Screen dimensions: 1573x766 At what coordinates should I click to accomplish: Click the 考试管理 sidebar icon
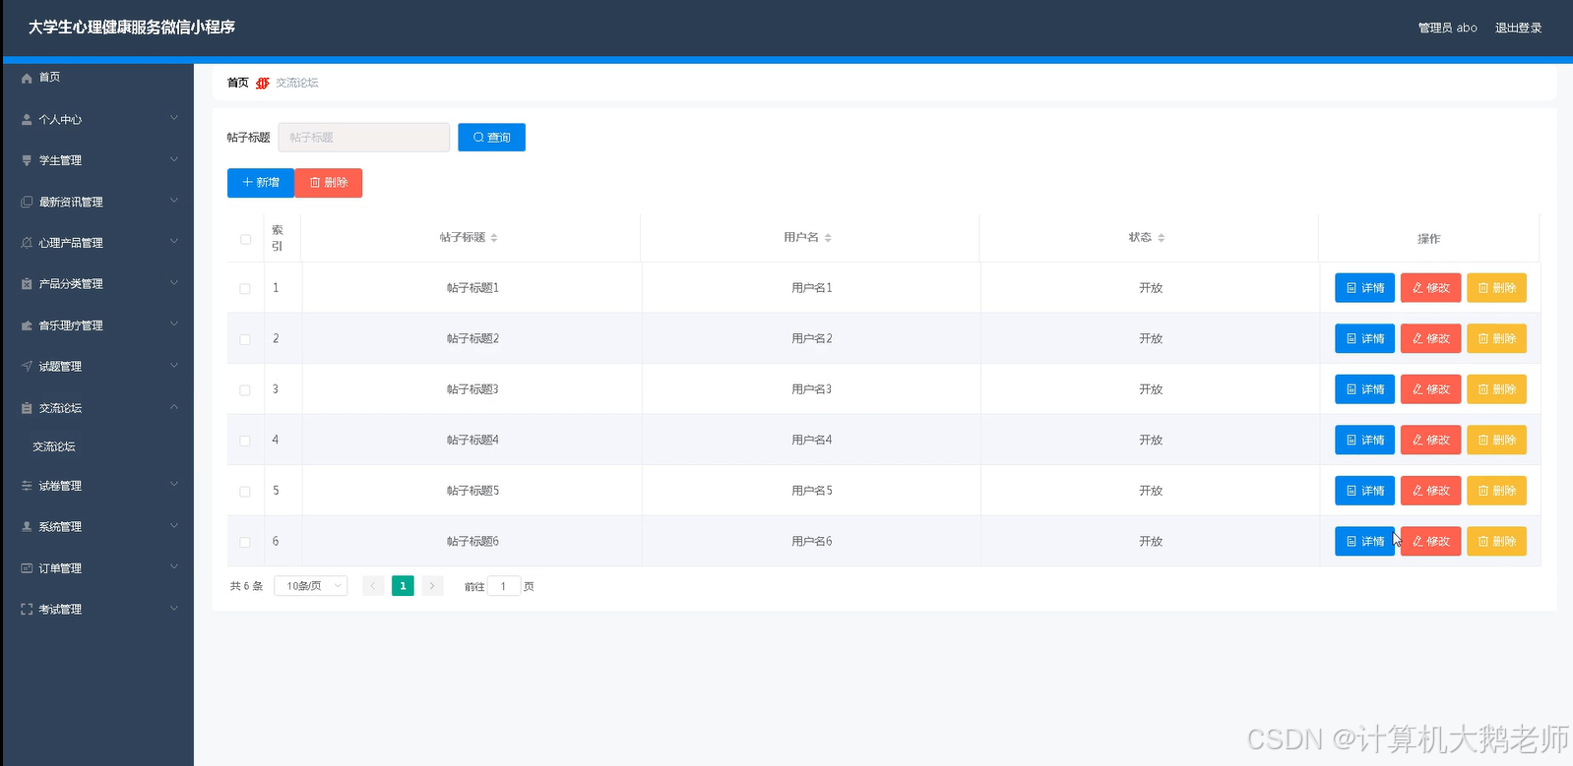27,610
